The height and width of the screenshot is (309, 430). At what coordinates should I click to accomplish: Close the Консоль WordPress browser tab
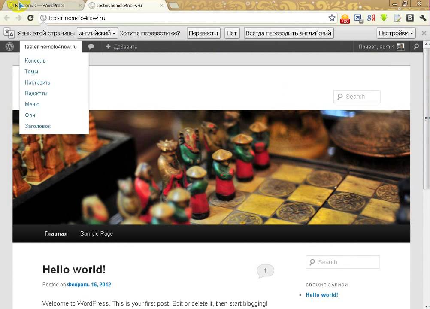coord(80,6)
